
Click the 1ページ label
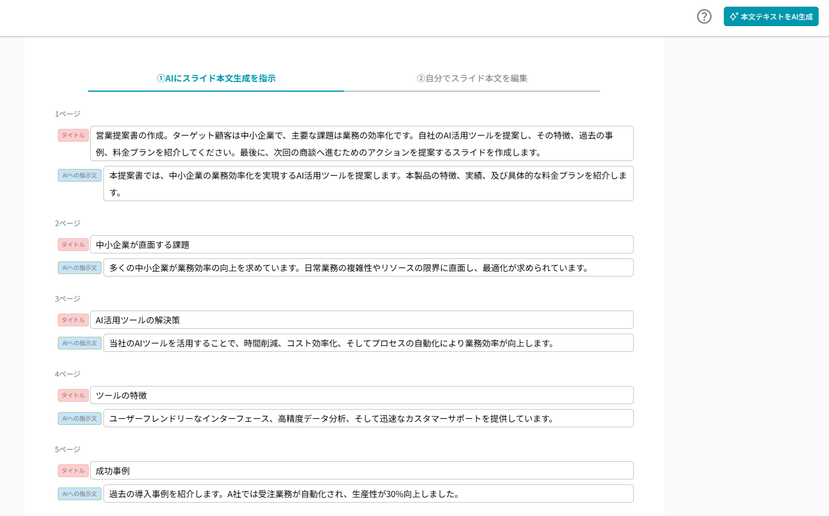[x=68, y=114]
